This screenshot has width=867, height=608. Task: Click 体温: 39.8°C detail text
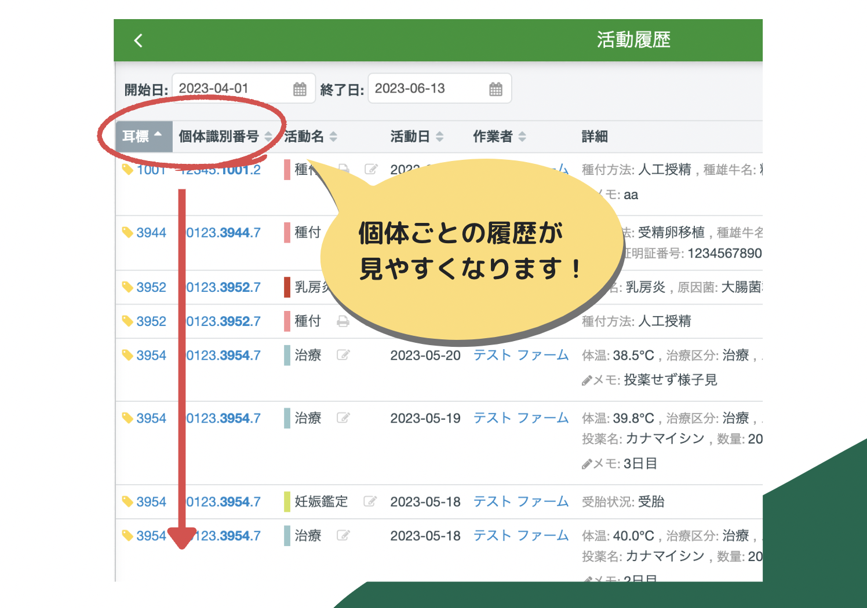pos(618,418)
